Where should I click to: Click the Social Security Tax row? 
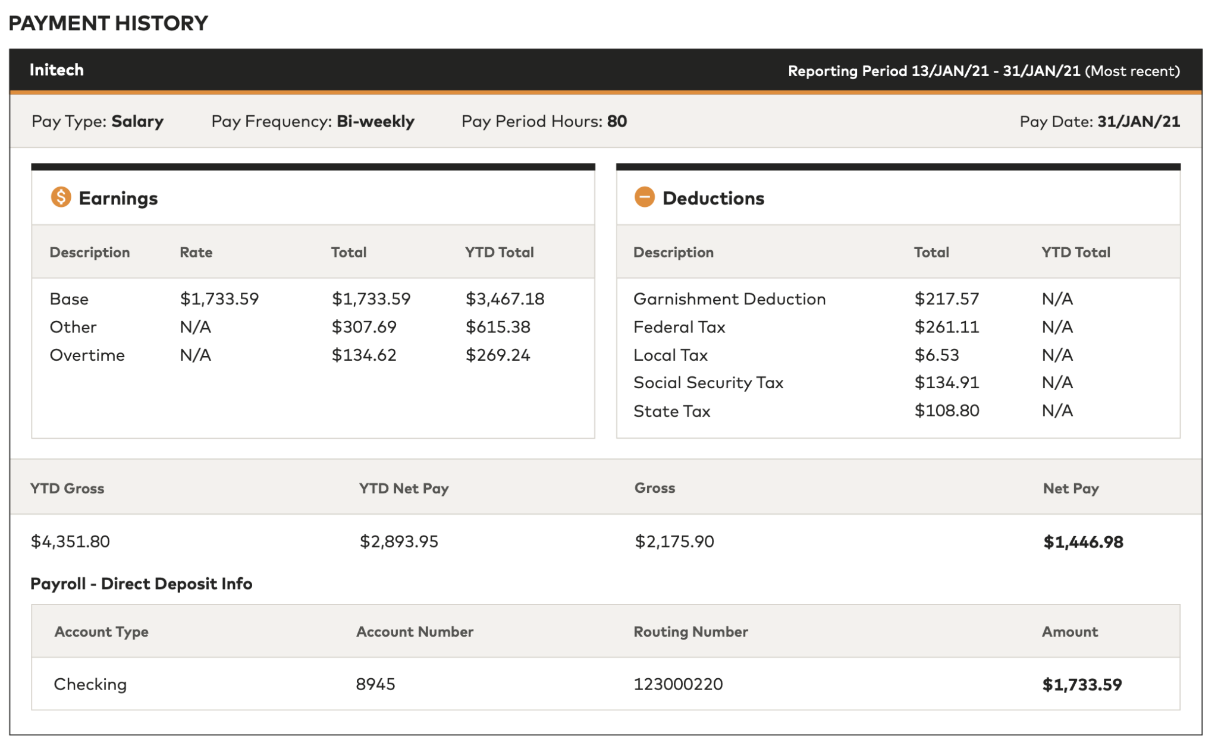(x=708, y=383)
